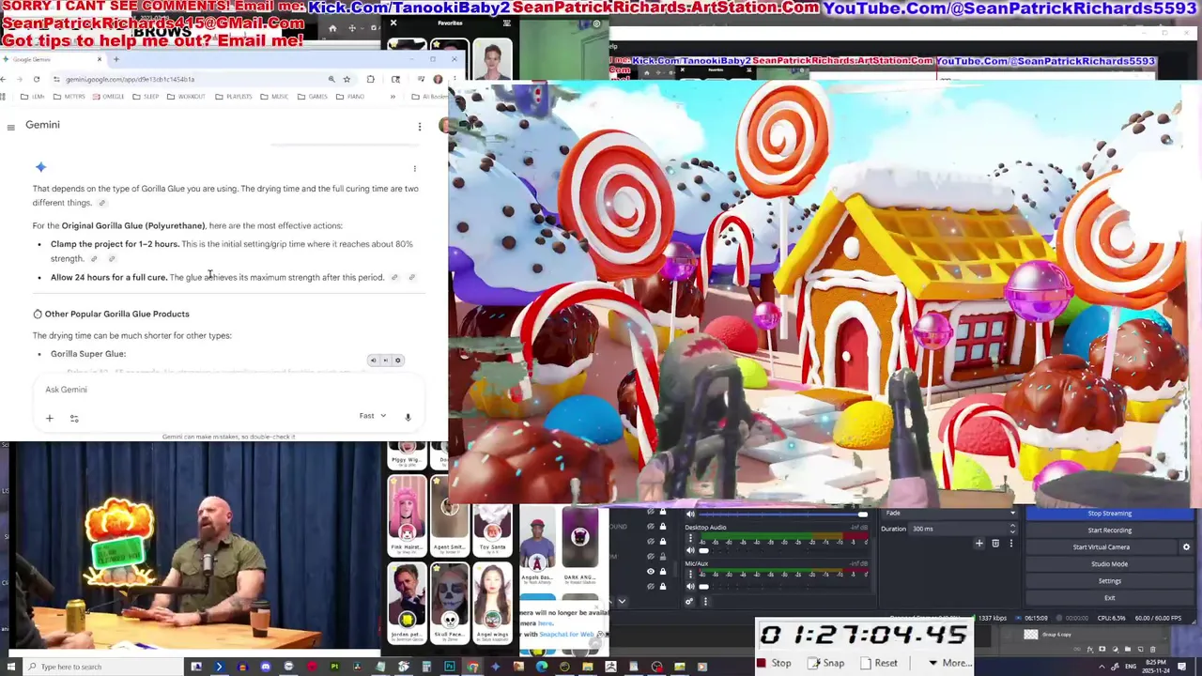Open Mic/Aux three-dot options in OBS

[x=691, y=574]
